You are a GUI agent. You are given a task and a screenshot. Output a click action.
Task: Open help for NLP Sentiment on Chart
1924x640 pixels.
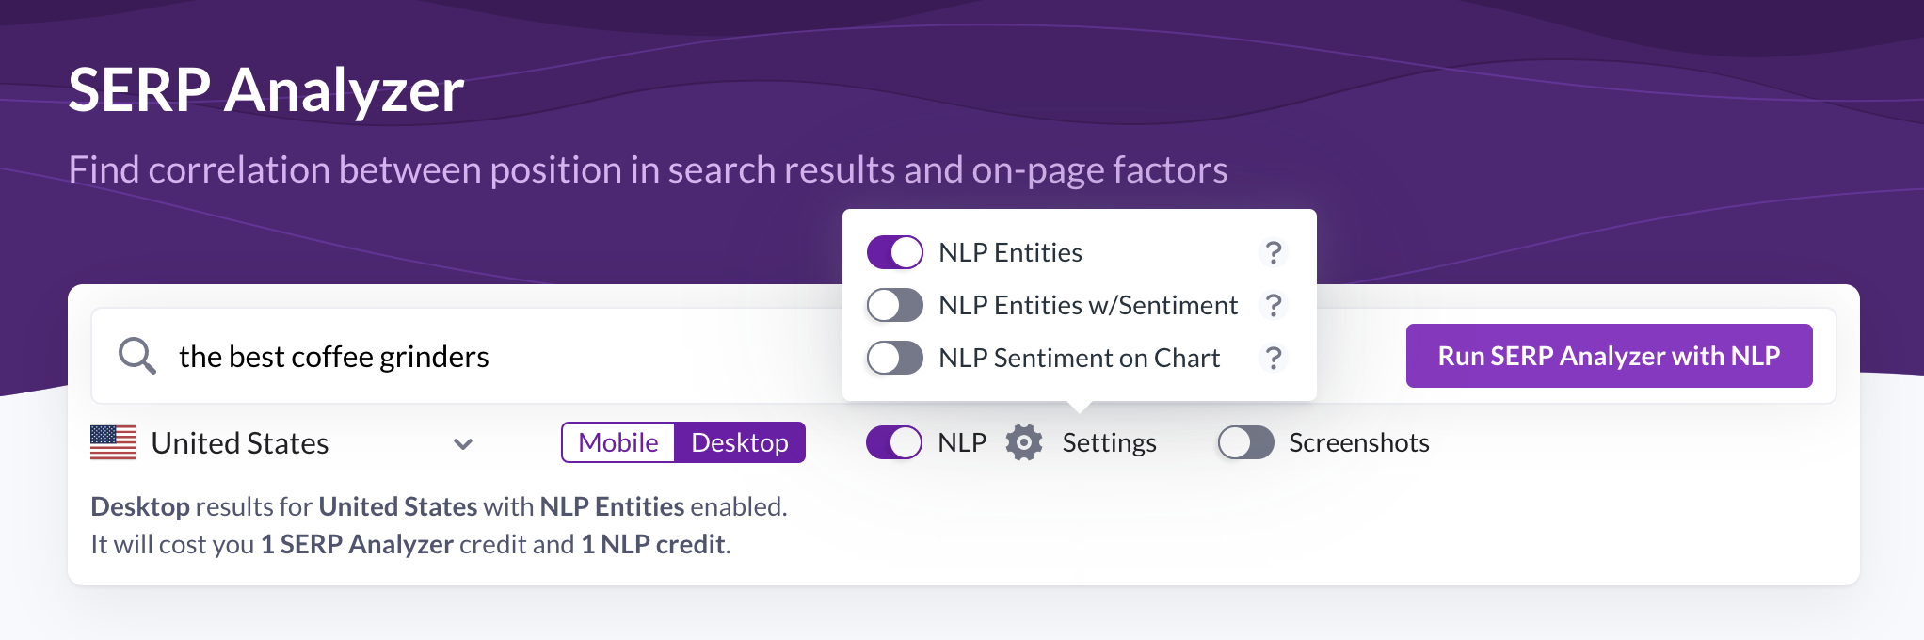(1274, 358)
